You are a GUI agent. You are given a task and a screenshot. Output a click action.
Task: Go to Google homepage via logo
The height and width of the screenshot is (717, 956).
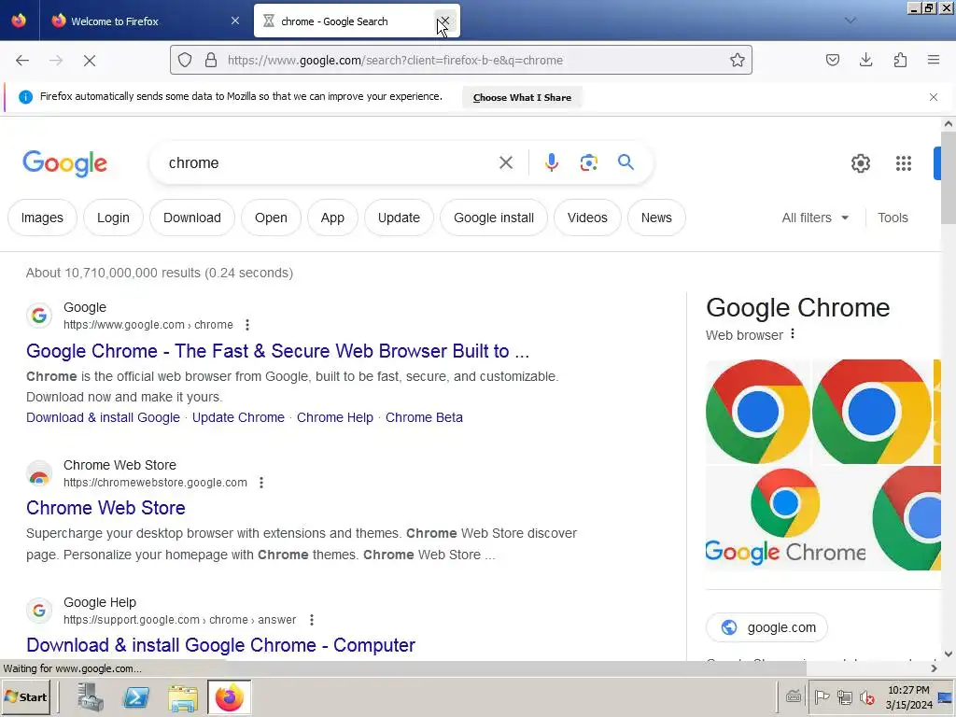64,163
